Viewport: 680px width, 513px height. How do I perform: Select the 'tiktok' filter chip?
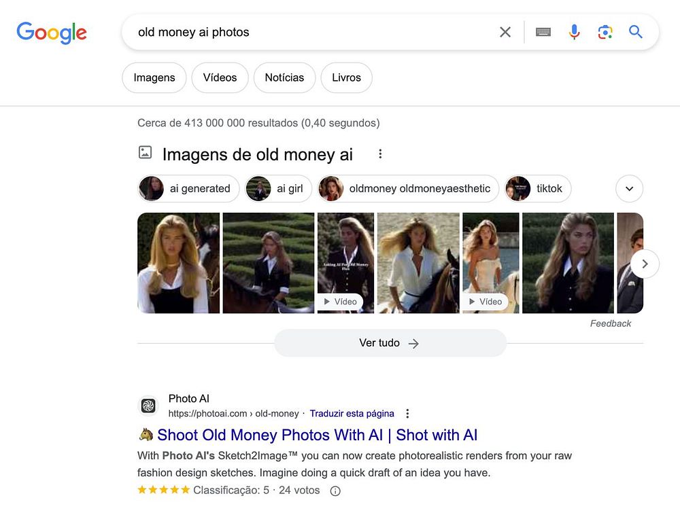click(538, 188)
